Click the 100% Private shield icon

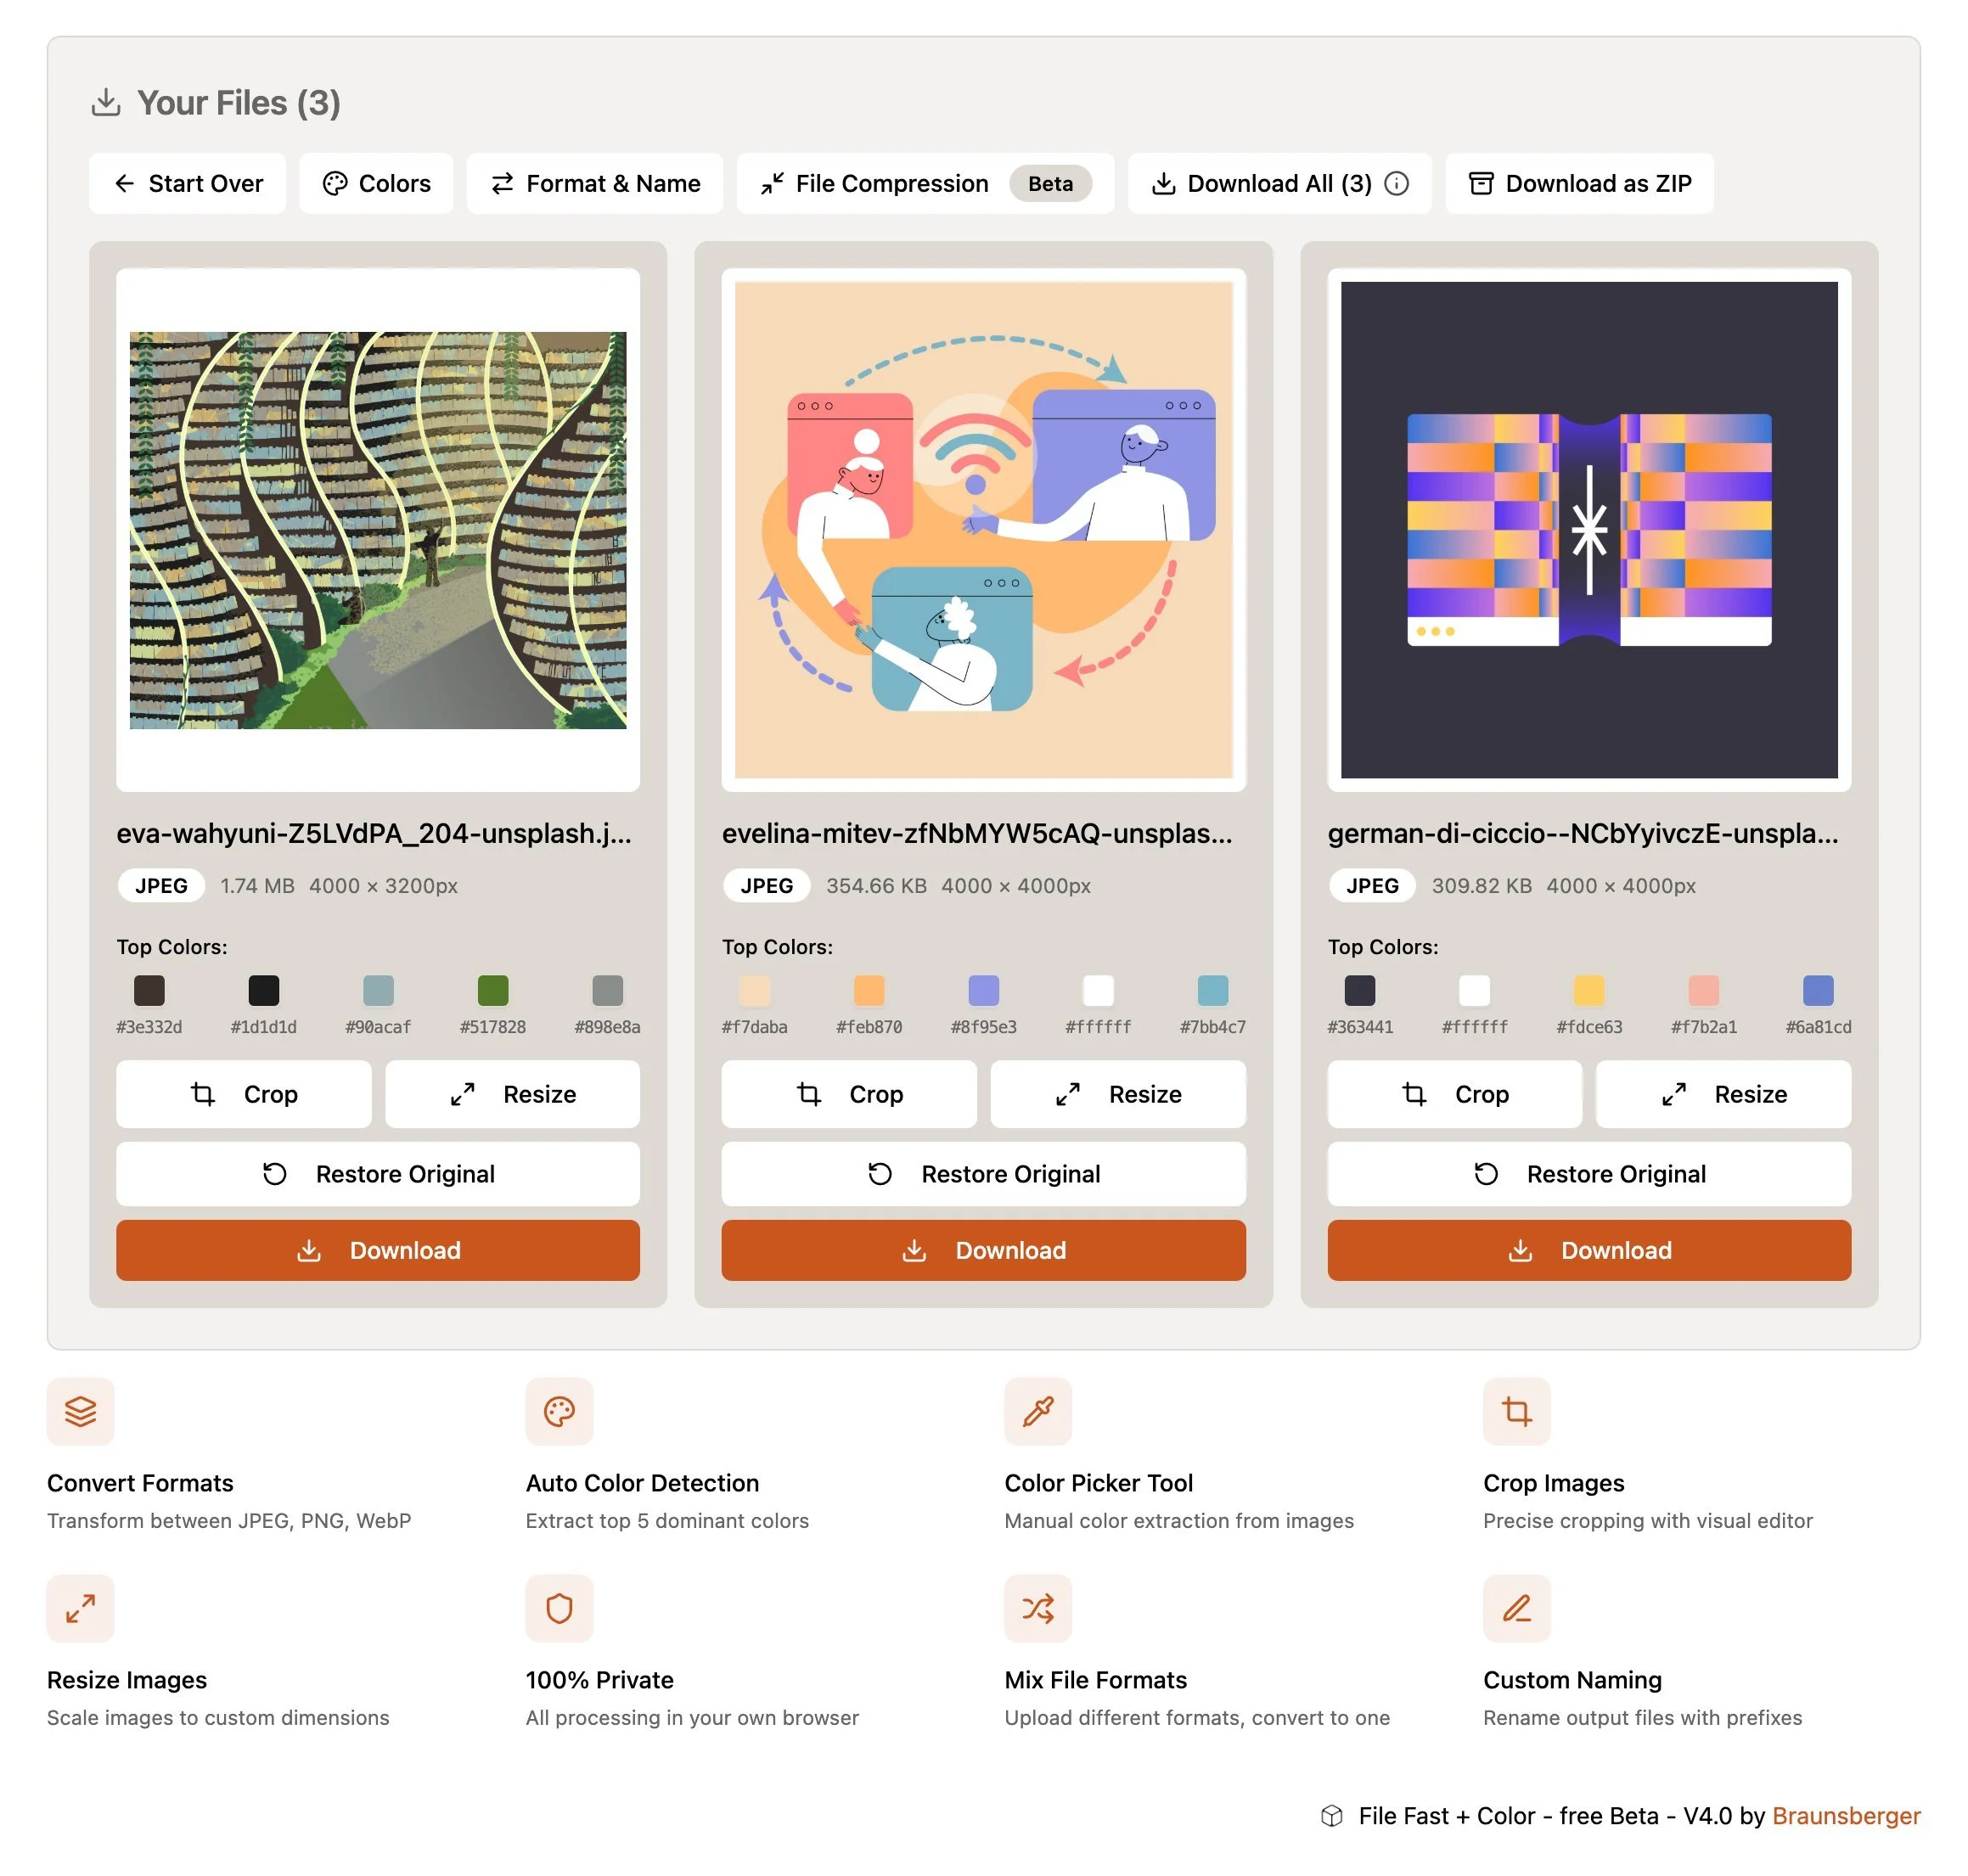[x=559, y=1608]
